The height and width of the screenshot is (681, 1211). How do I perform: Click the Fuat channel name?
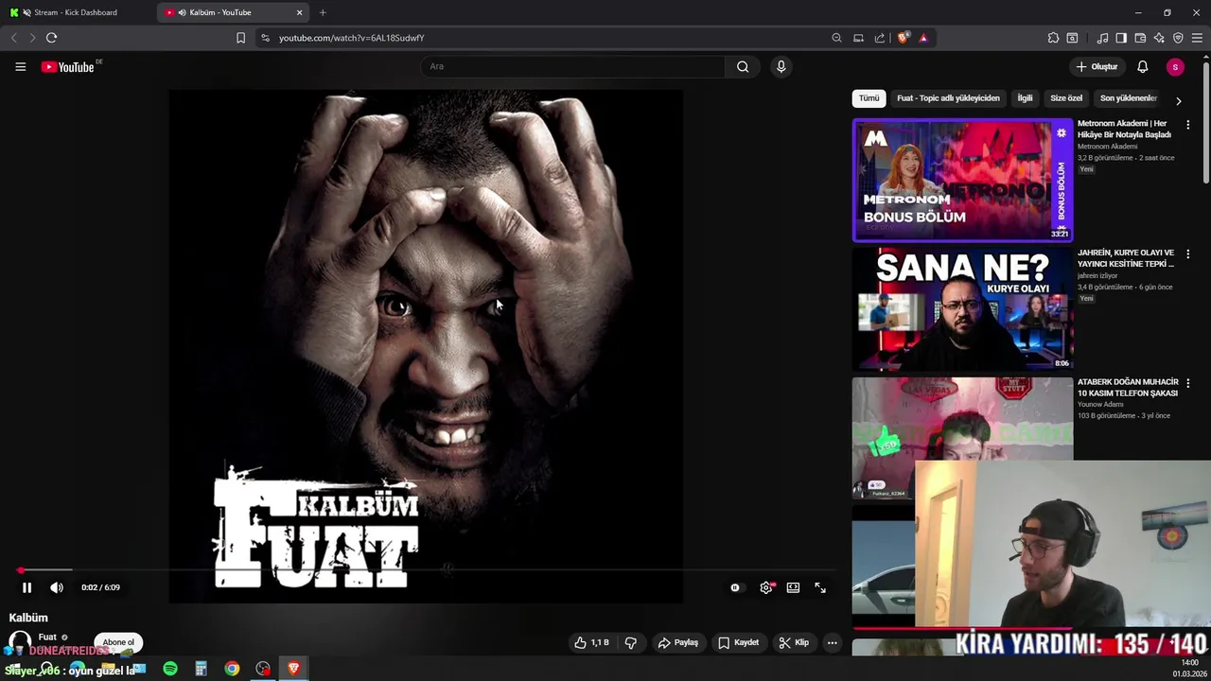pyautogui.click(x=47, y=637)
